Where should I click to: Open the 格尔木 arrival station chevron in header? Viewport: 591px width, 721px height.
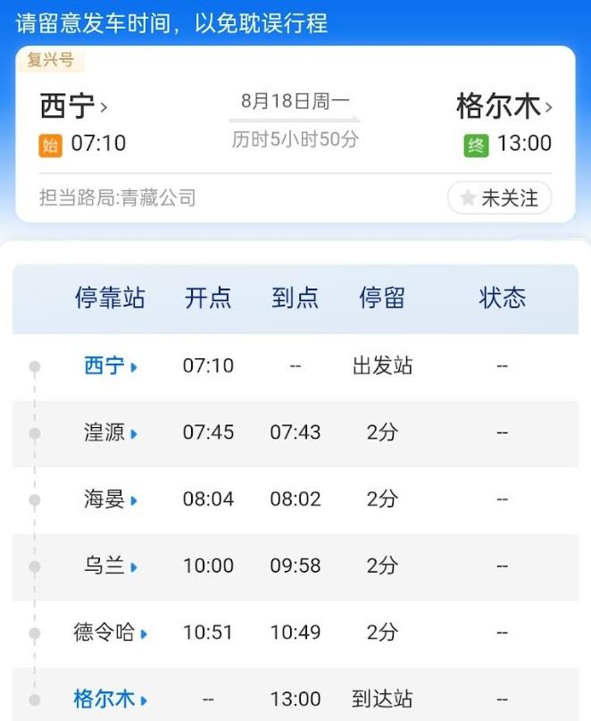pyautogui.click(x=548, y=107)
